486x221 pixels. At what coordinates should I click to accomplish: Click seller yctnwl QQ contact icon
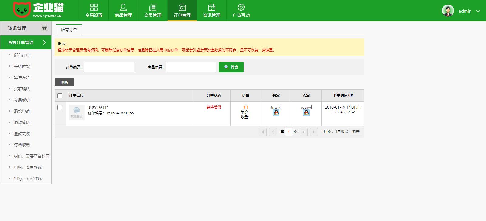(x=306, y=113)
